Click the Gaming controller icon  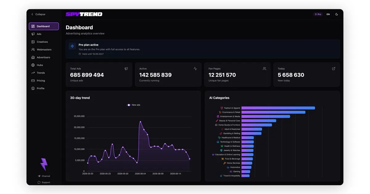(x=231, y=172)
